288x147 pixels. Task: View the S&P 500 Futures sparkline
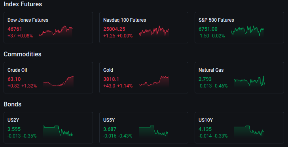coord(248,31)
